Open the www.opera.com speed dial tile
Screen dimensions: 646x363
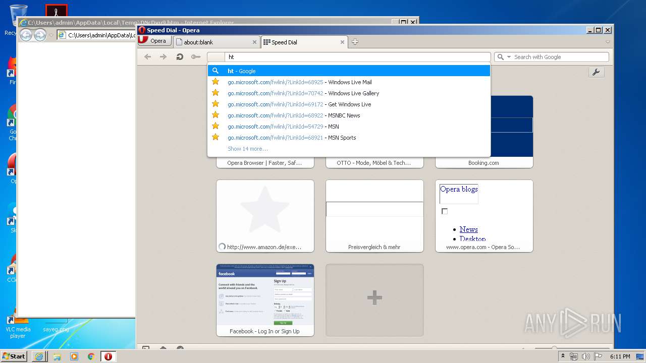(x=484, y=216)
